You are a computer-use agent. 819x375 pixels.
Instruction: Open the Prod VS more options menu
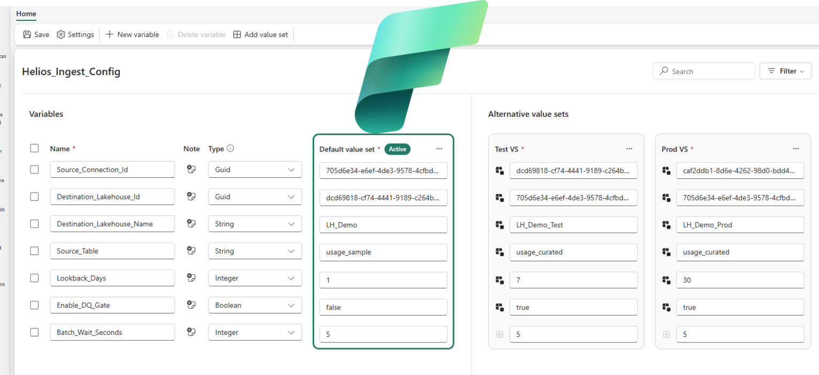[796, 149]
